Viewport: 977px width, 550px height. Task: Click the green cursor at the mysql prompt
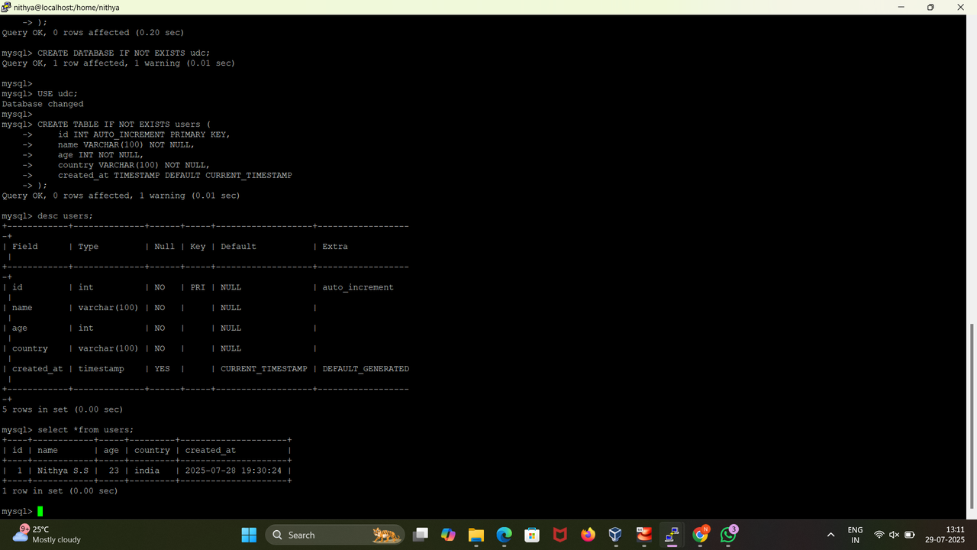40,511
